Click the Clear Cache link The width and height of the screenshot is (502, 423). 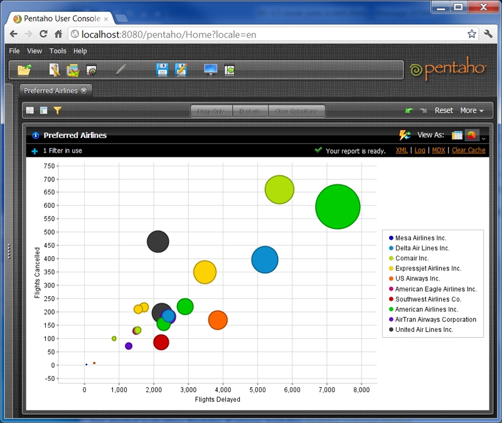468,150
